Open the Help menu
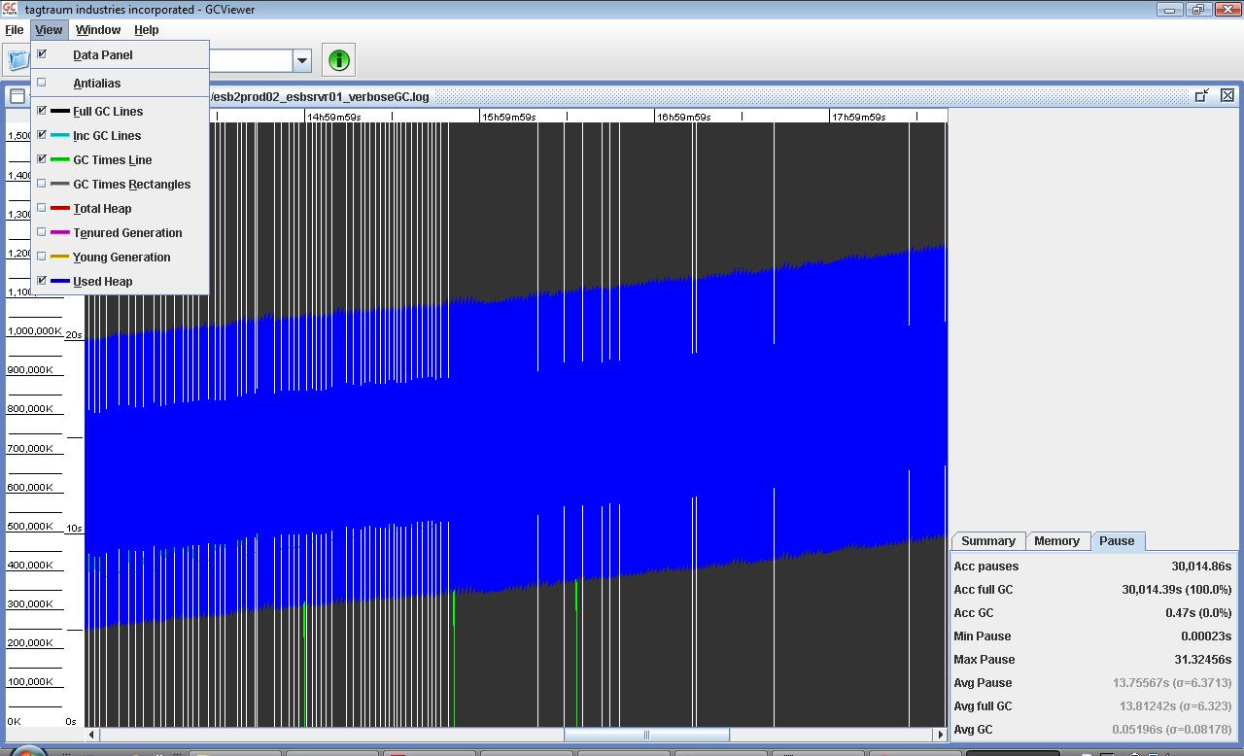1244x756 pixels. point(147,30)
